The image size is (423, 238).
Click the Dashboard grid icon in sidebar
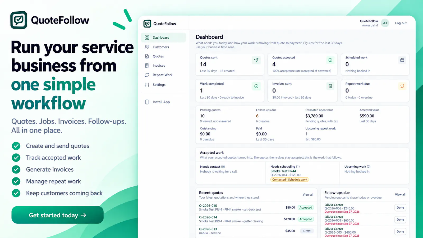[x=147, y=38]
